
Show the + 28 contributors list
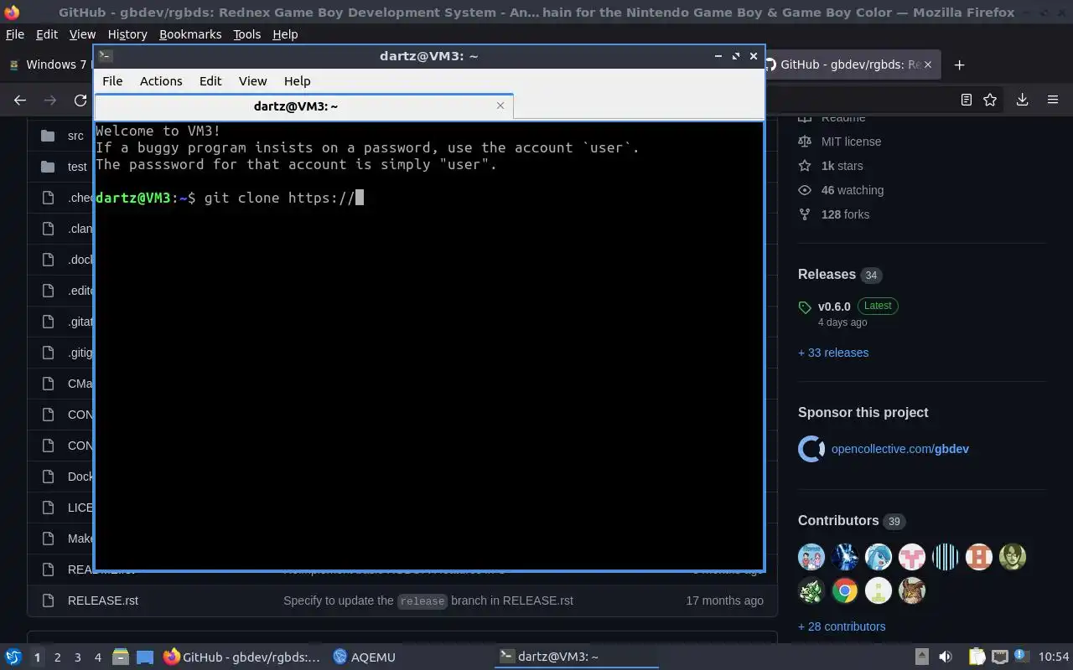point(842,626)
